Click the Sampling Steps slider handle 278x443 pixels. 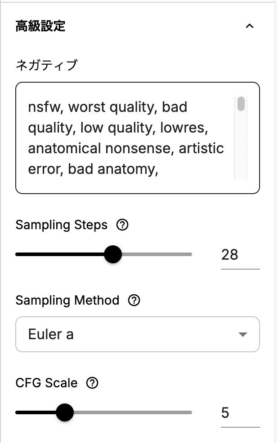click(113, 254)
